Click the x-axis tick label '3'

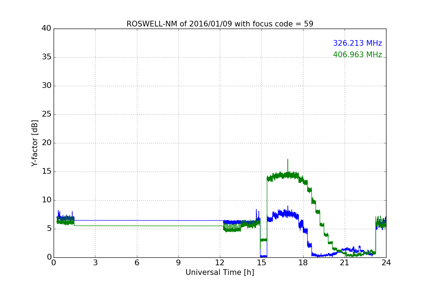point(95,263)
